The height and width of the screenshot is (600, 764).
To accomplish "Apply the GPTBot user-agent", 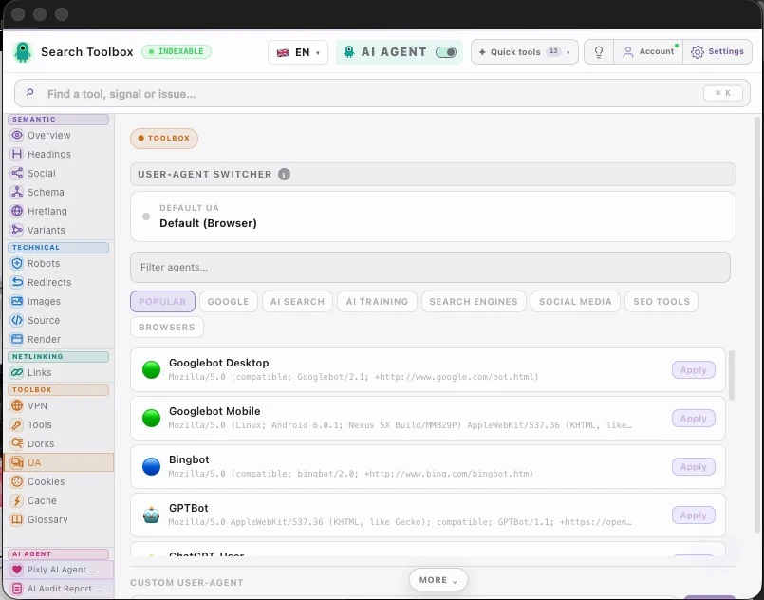I will [x=694, y=516].
